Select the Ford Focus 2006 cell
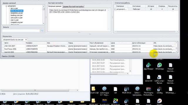 coord(15,49)
